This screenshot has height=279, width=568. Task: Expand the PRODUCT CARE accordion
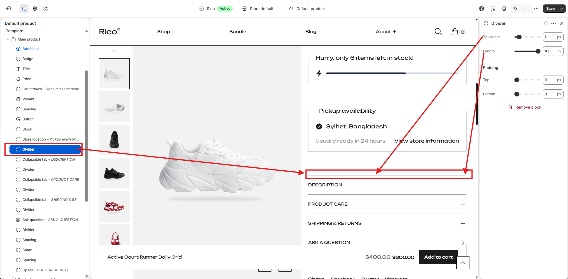click(x=387, y=204)
